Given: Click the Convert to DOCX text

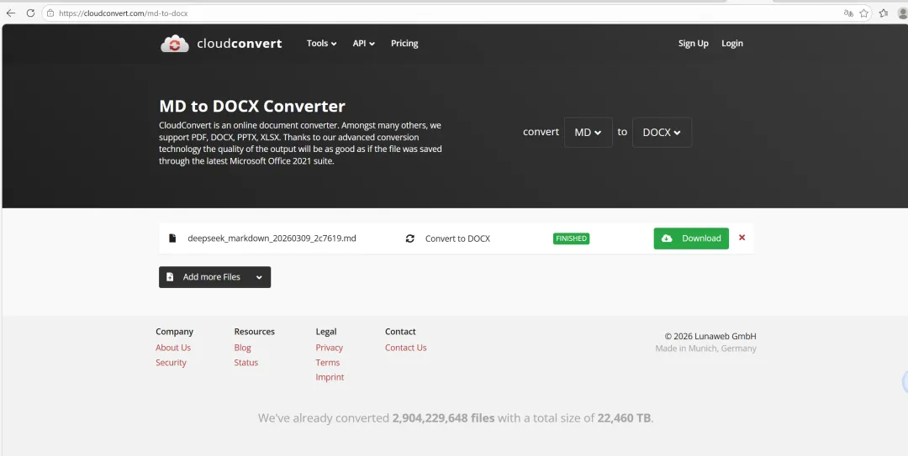Looking at the screenshot, I should (x=457, y=238).
